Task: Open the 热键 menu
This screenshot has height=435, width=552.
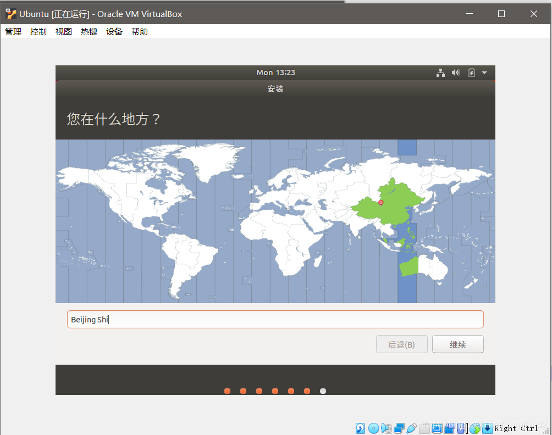Action: (x=89, y=32)
